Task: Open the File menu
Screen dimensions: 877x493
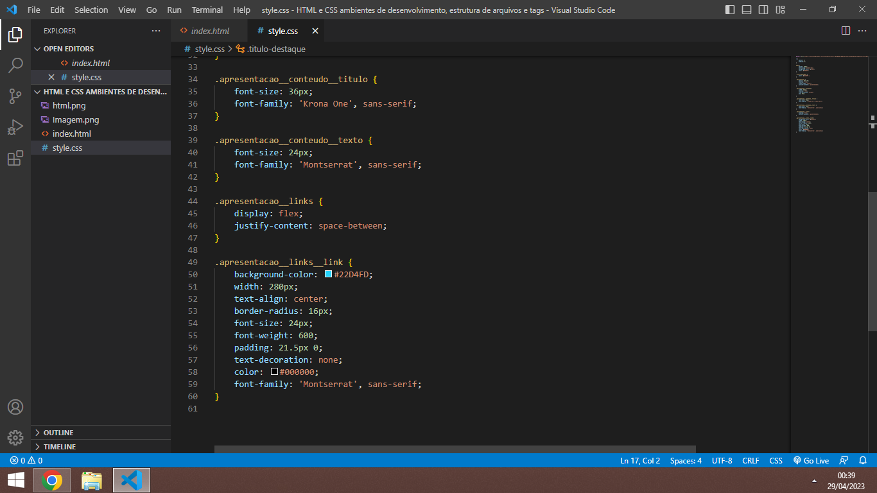Action: [x=34, y=10]
